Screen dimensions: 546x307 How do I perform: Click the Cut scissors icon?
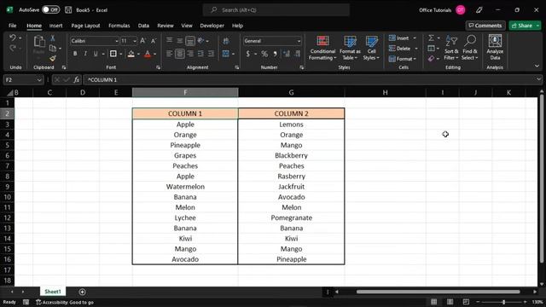coord(53,38)
